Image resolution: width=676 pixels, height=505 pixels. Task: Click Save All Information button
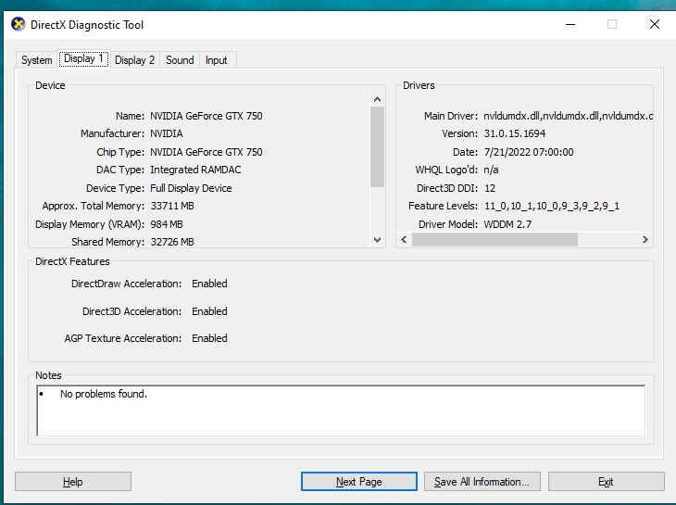[482, 482]
